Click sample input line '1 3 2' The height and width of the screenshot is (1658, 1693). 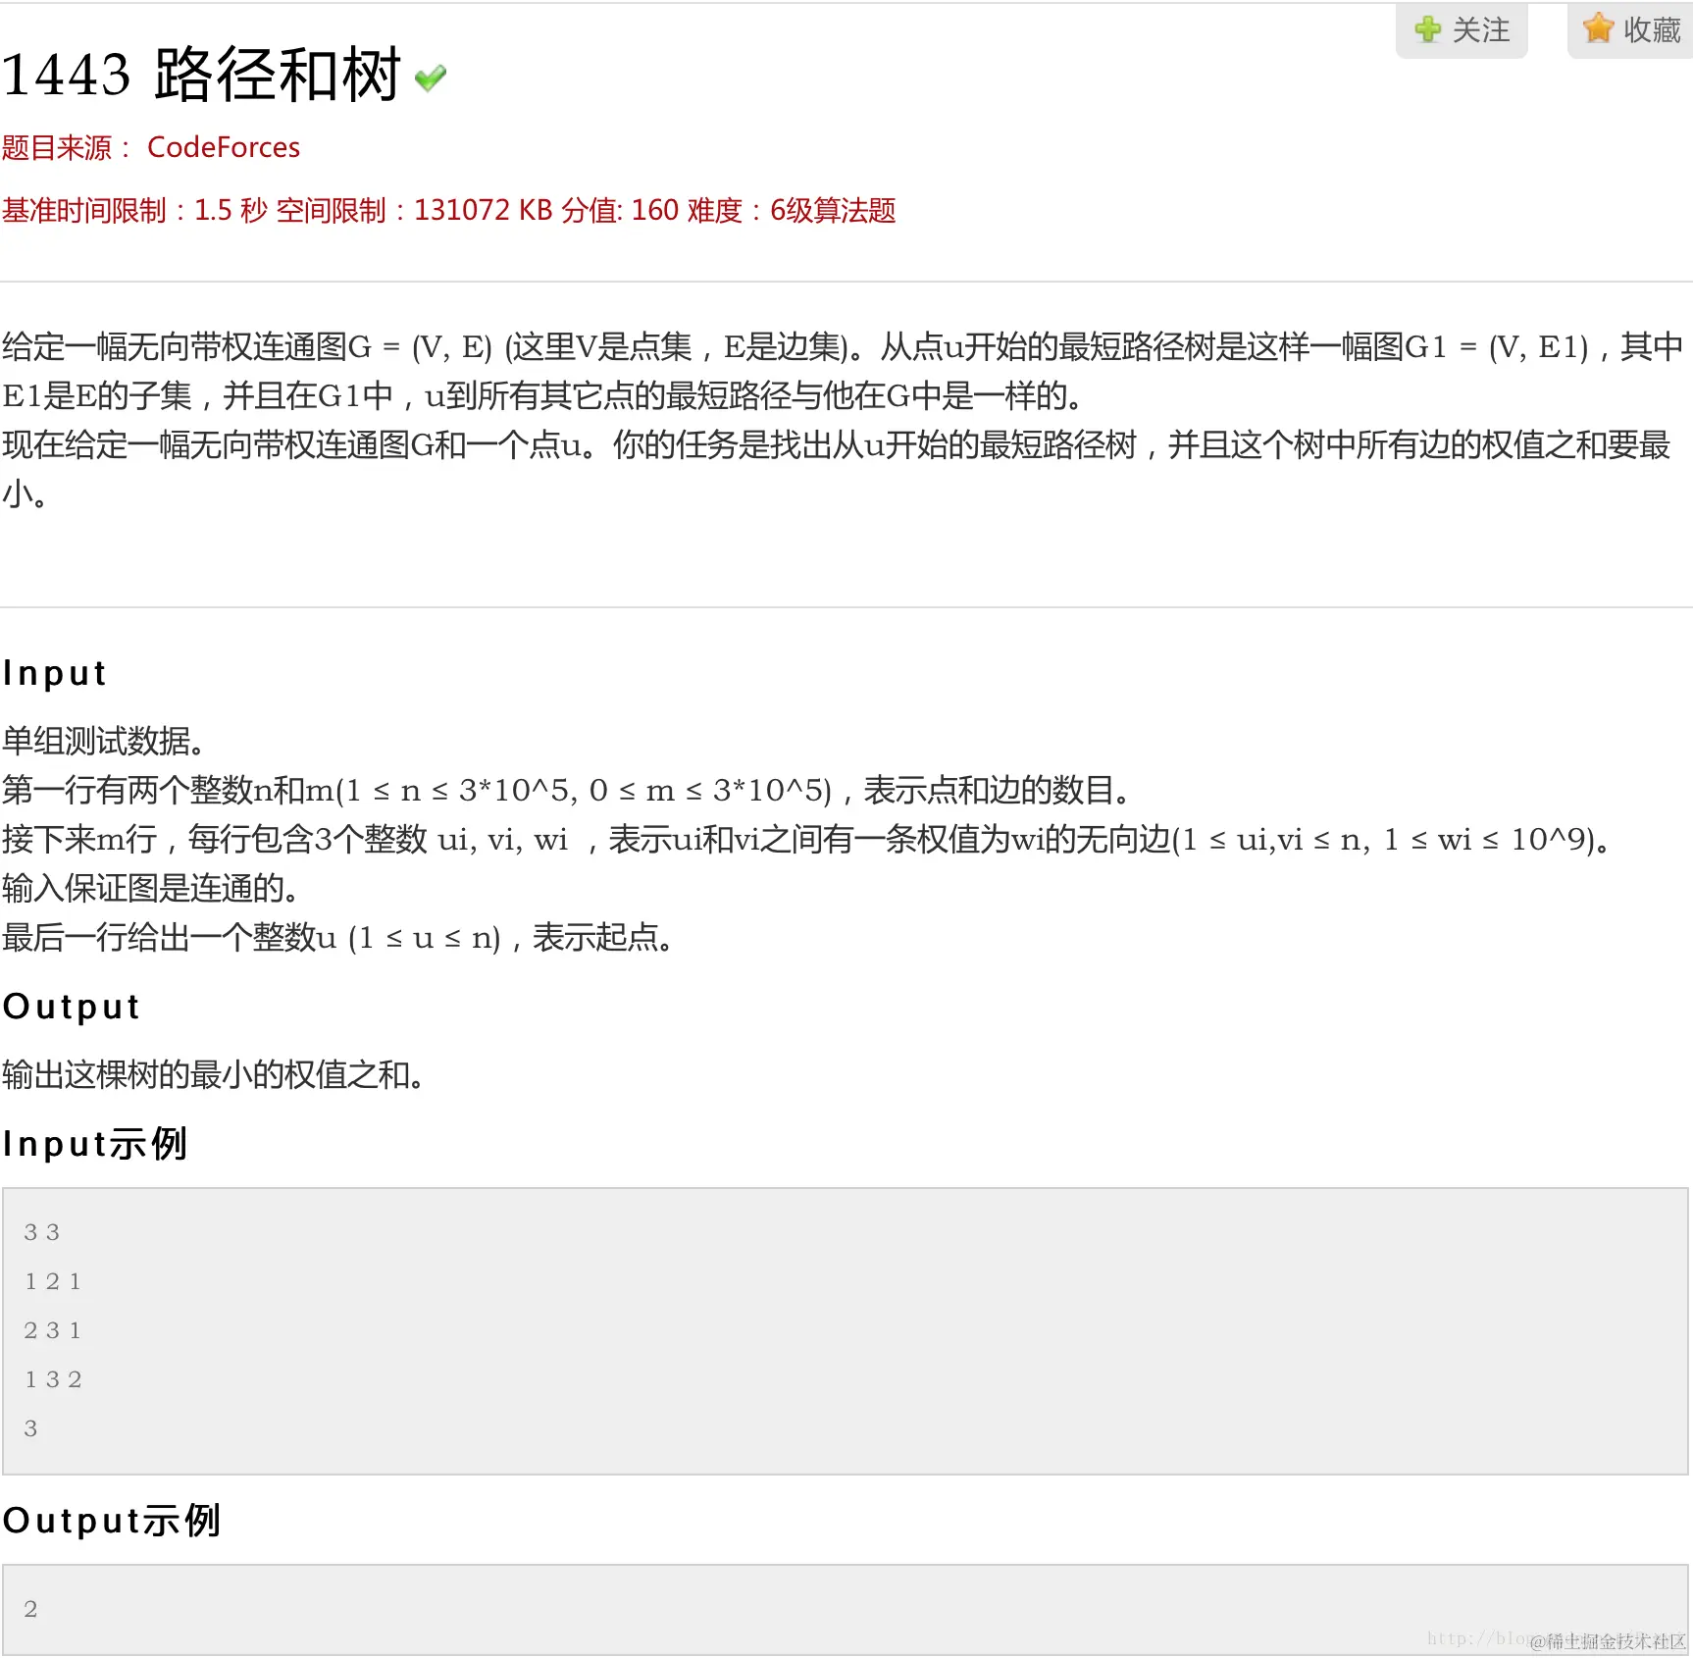point(53,1379)
